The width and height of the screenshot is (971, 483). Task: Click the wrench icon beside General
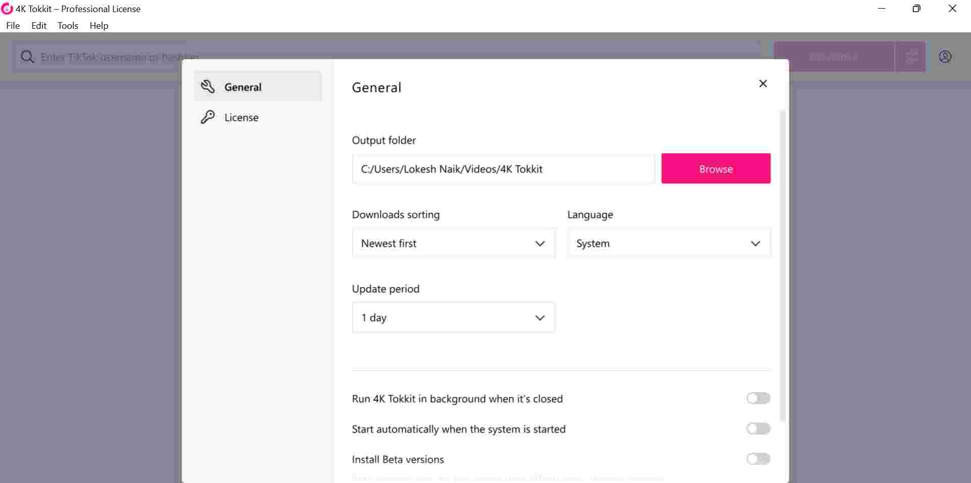208,86
